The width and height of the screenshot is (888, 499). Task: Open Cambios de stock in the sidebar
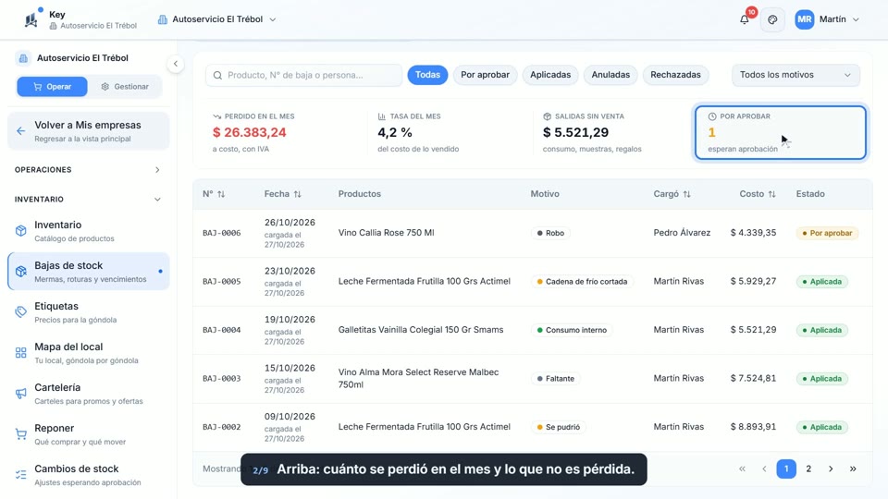[x=89, y=475]
